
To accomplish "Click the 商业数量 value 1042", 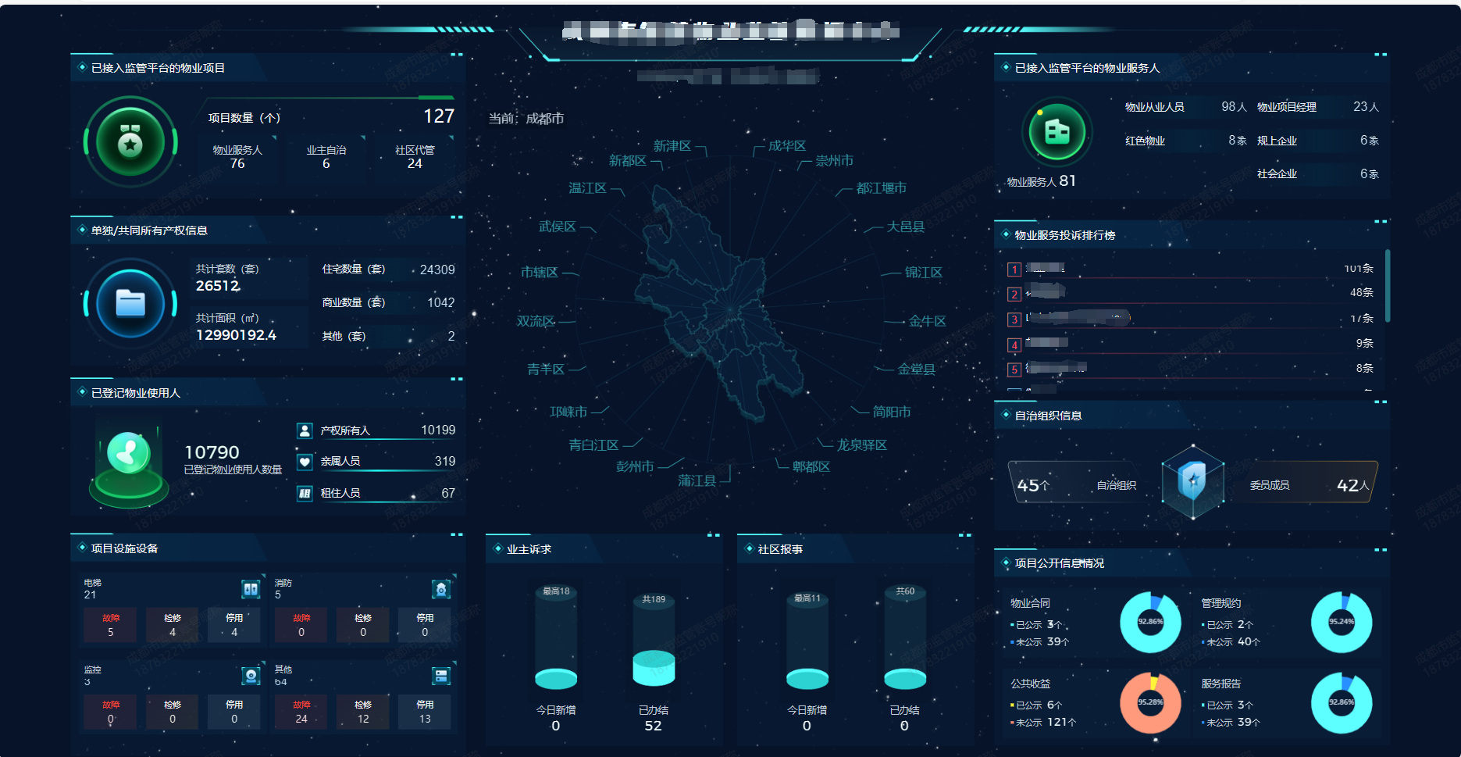I will click(x=441, y=302).
